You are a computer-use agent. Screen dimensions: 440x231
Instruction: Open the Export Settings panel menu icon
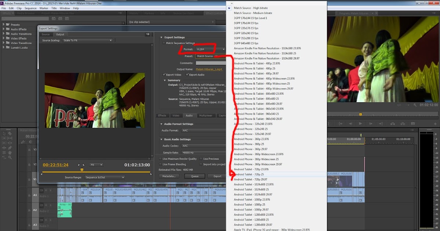pyautogui.click(x=147, y=34)
